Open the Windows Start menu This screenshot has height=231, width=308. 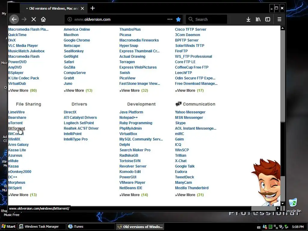point(8,226)
